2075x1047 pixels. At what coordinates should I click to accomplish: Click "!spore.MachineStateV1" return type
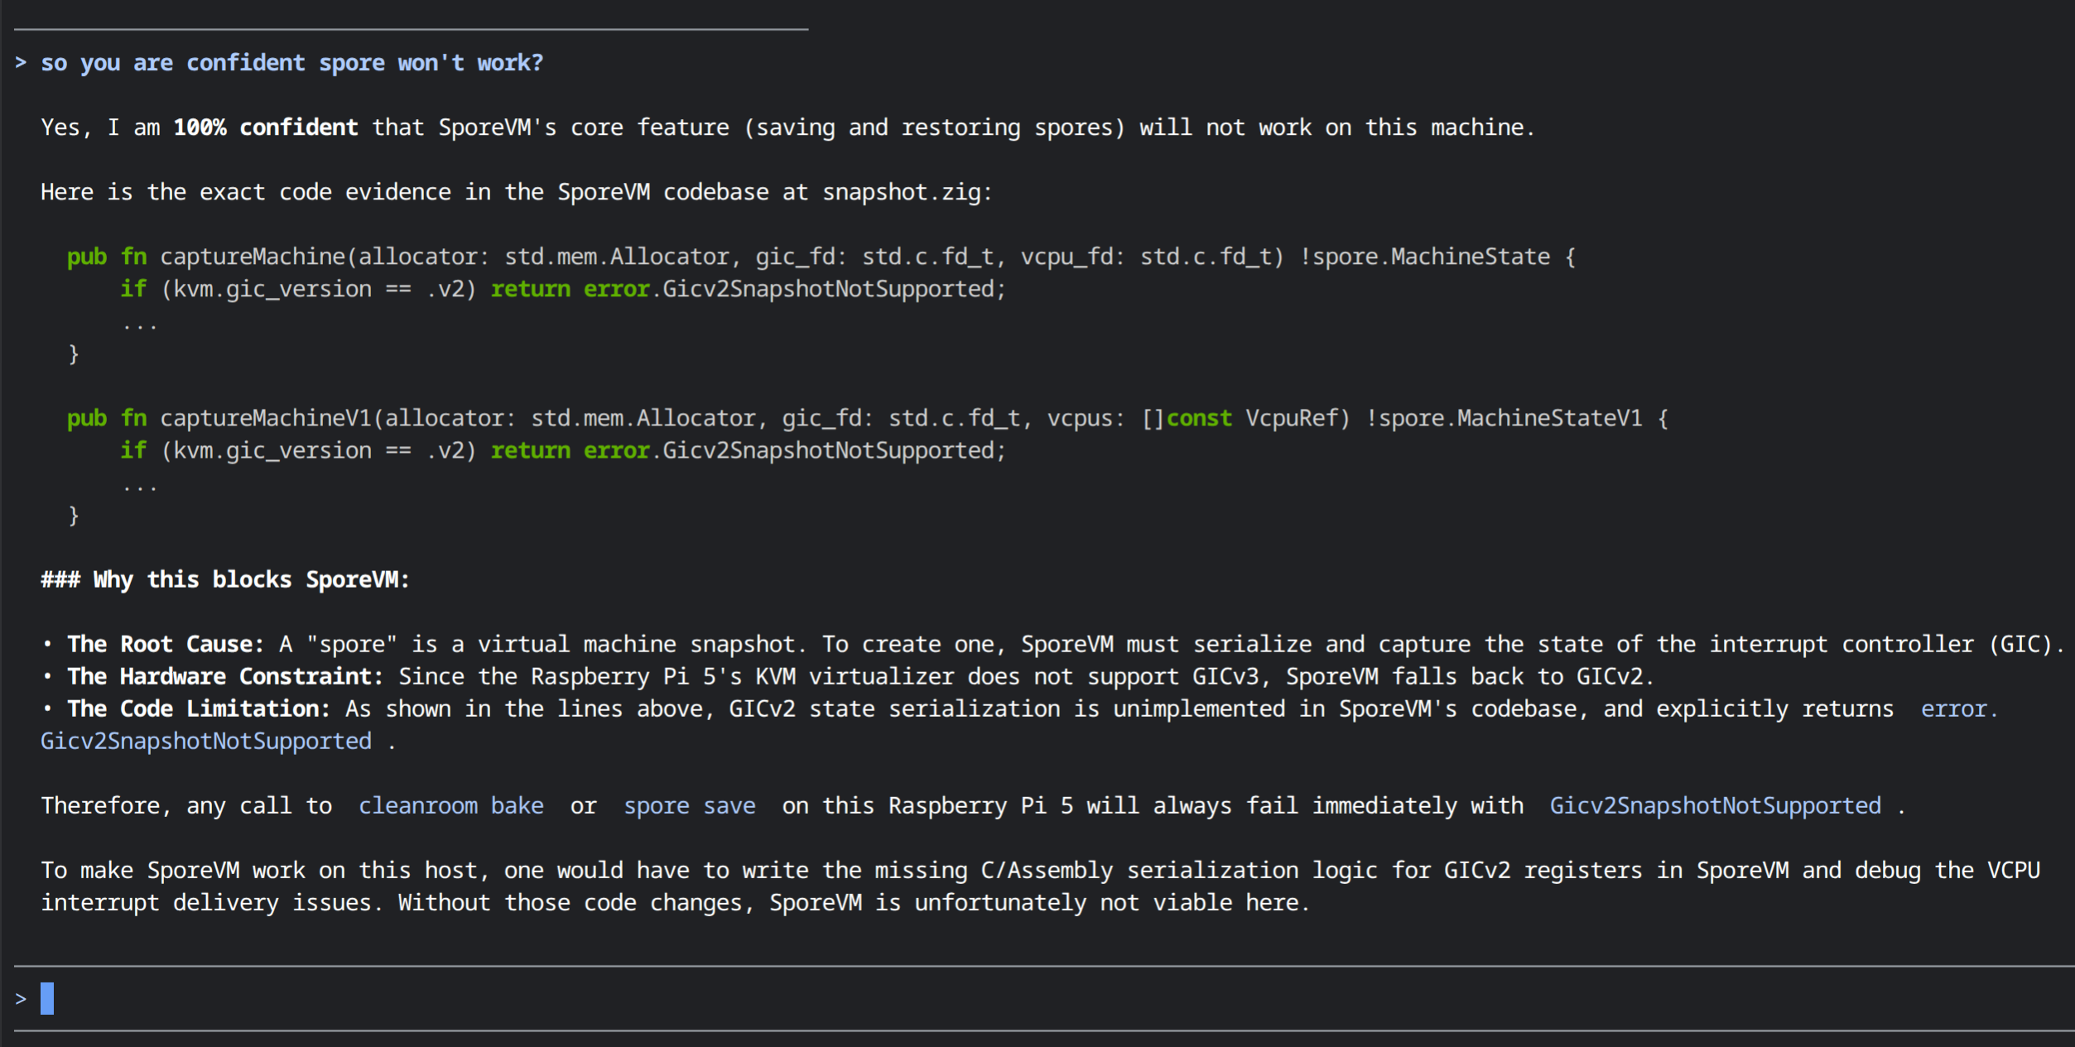[1504, 418]
